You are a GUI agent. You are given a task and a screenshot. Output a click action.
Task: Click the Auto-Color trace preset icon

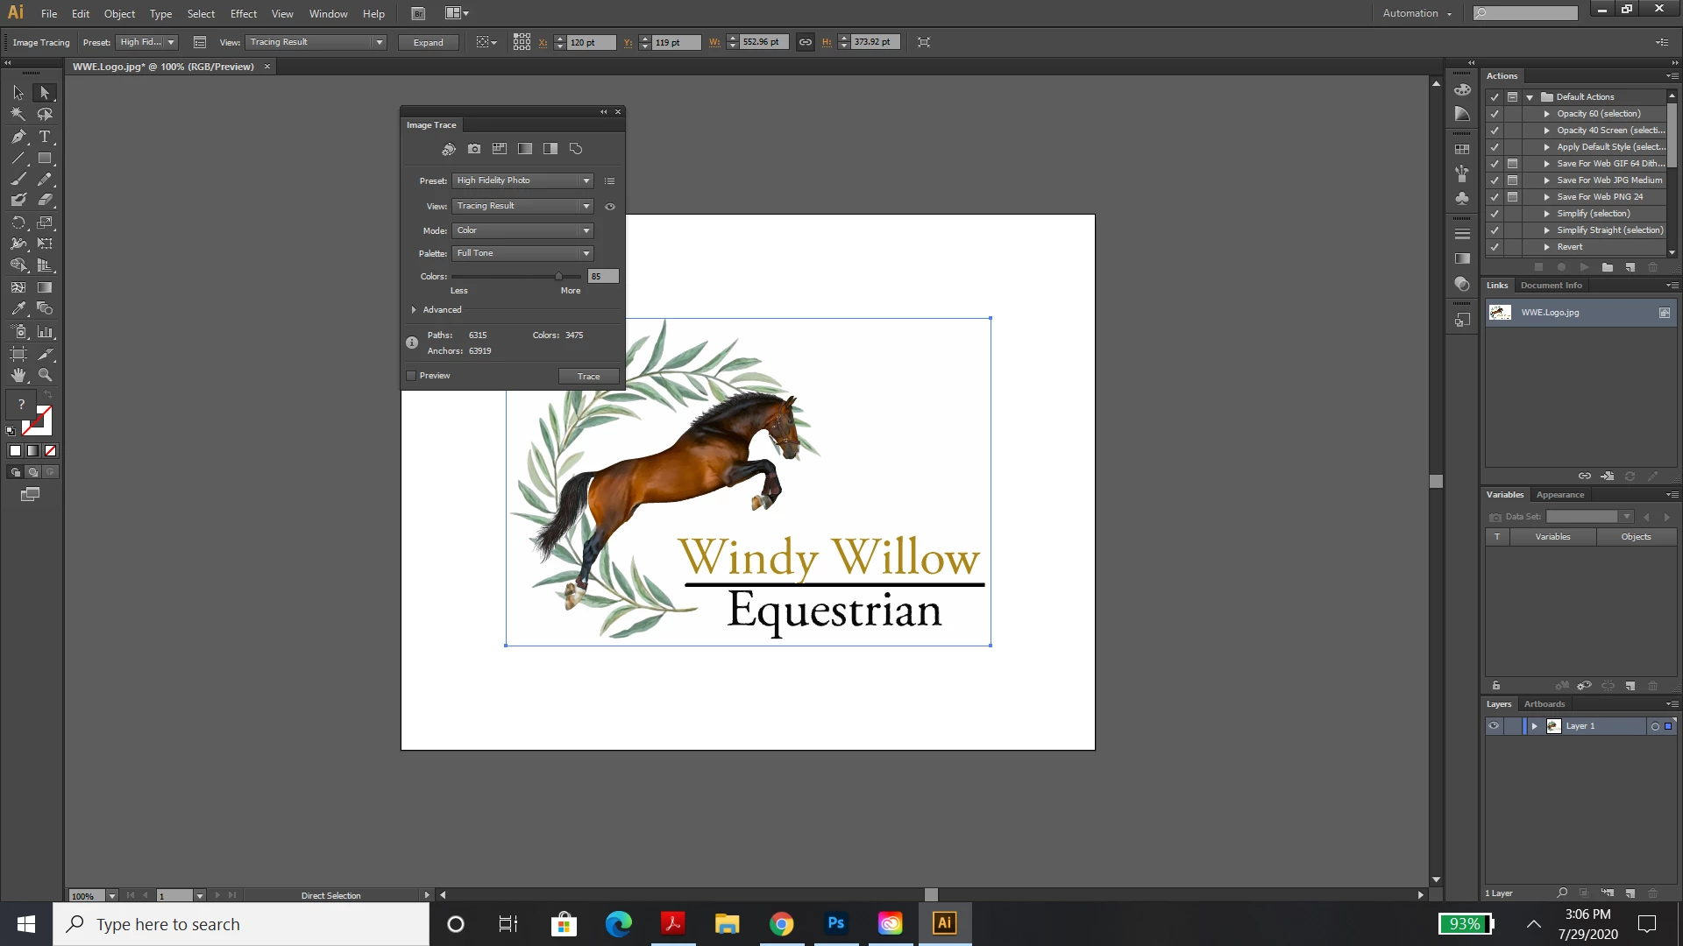point(449,149)
